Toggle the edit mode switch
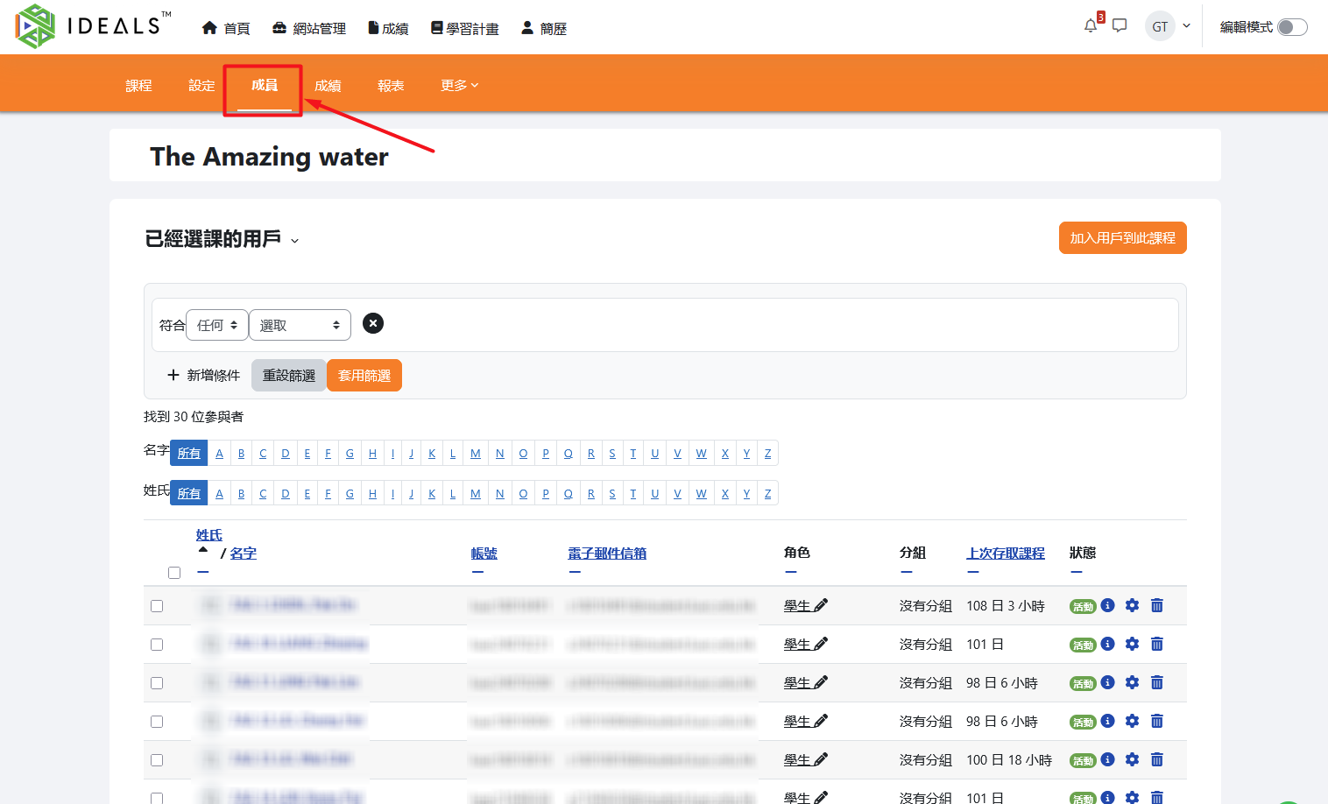Image resolution: width=1328 pixels, height=804 pixels. point(1292,27)
